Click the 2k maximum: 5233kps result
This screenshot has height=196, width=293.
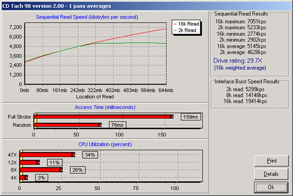pos(242,28)
